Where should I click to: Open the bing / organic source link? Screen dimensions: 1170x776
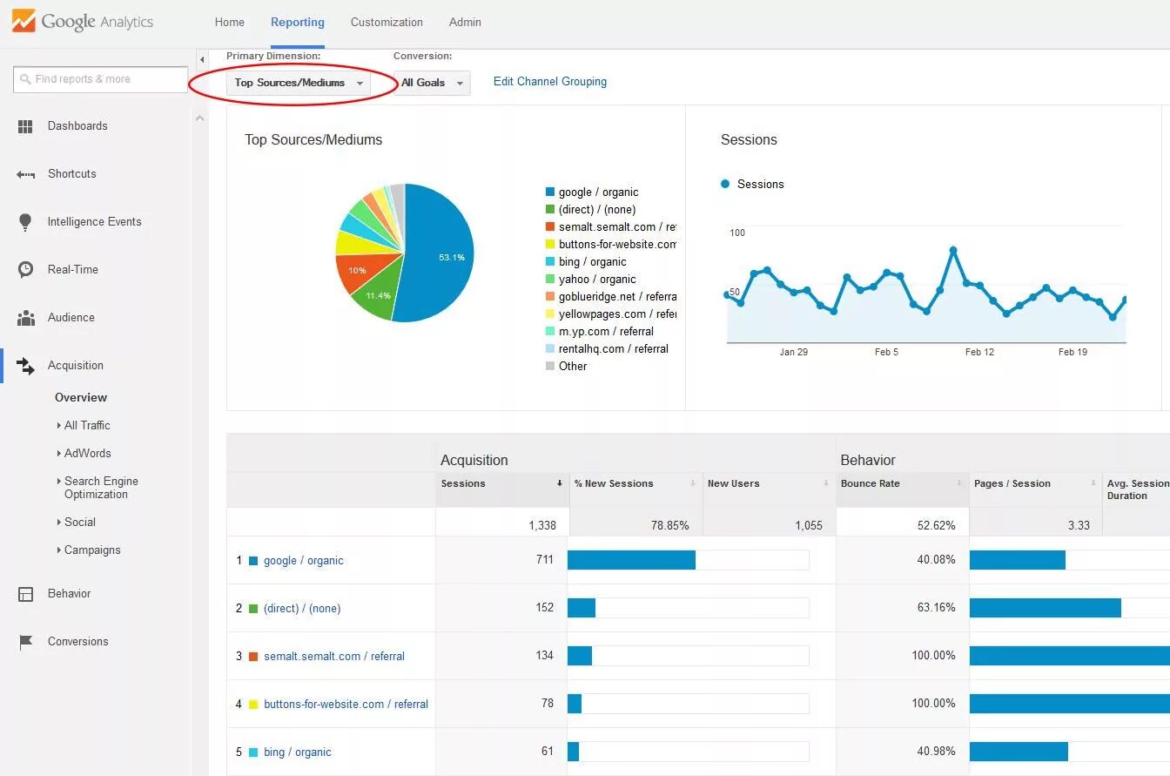(x=298, y=752)
